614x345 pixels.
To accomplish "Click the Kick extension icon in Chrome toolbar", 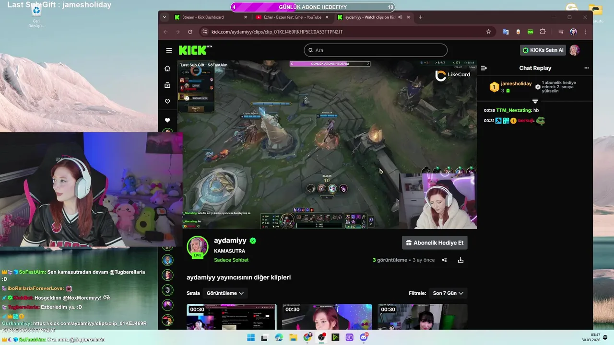I will pos(531,32).
